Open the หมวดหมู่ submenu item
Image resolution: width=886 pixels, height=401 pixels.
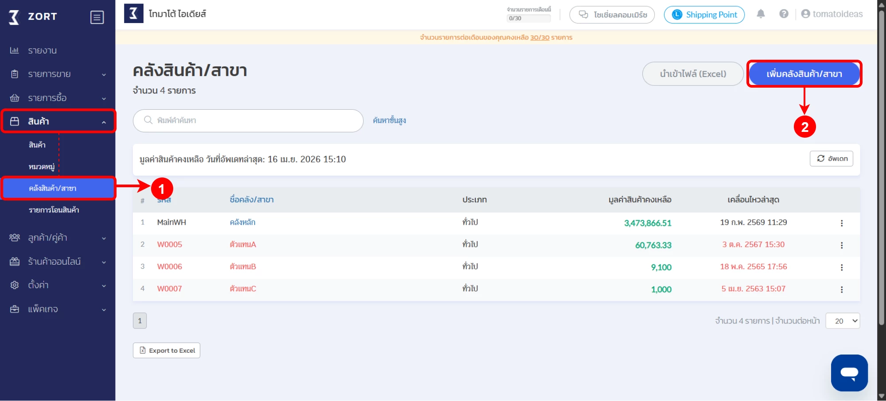pyautogui.click(x=41, y=167)
